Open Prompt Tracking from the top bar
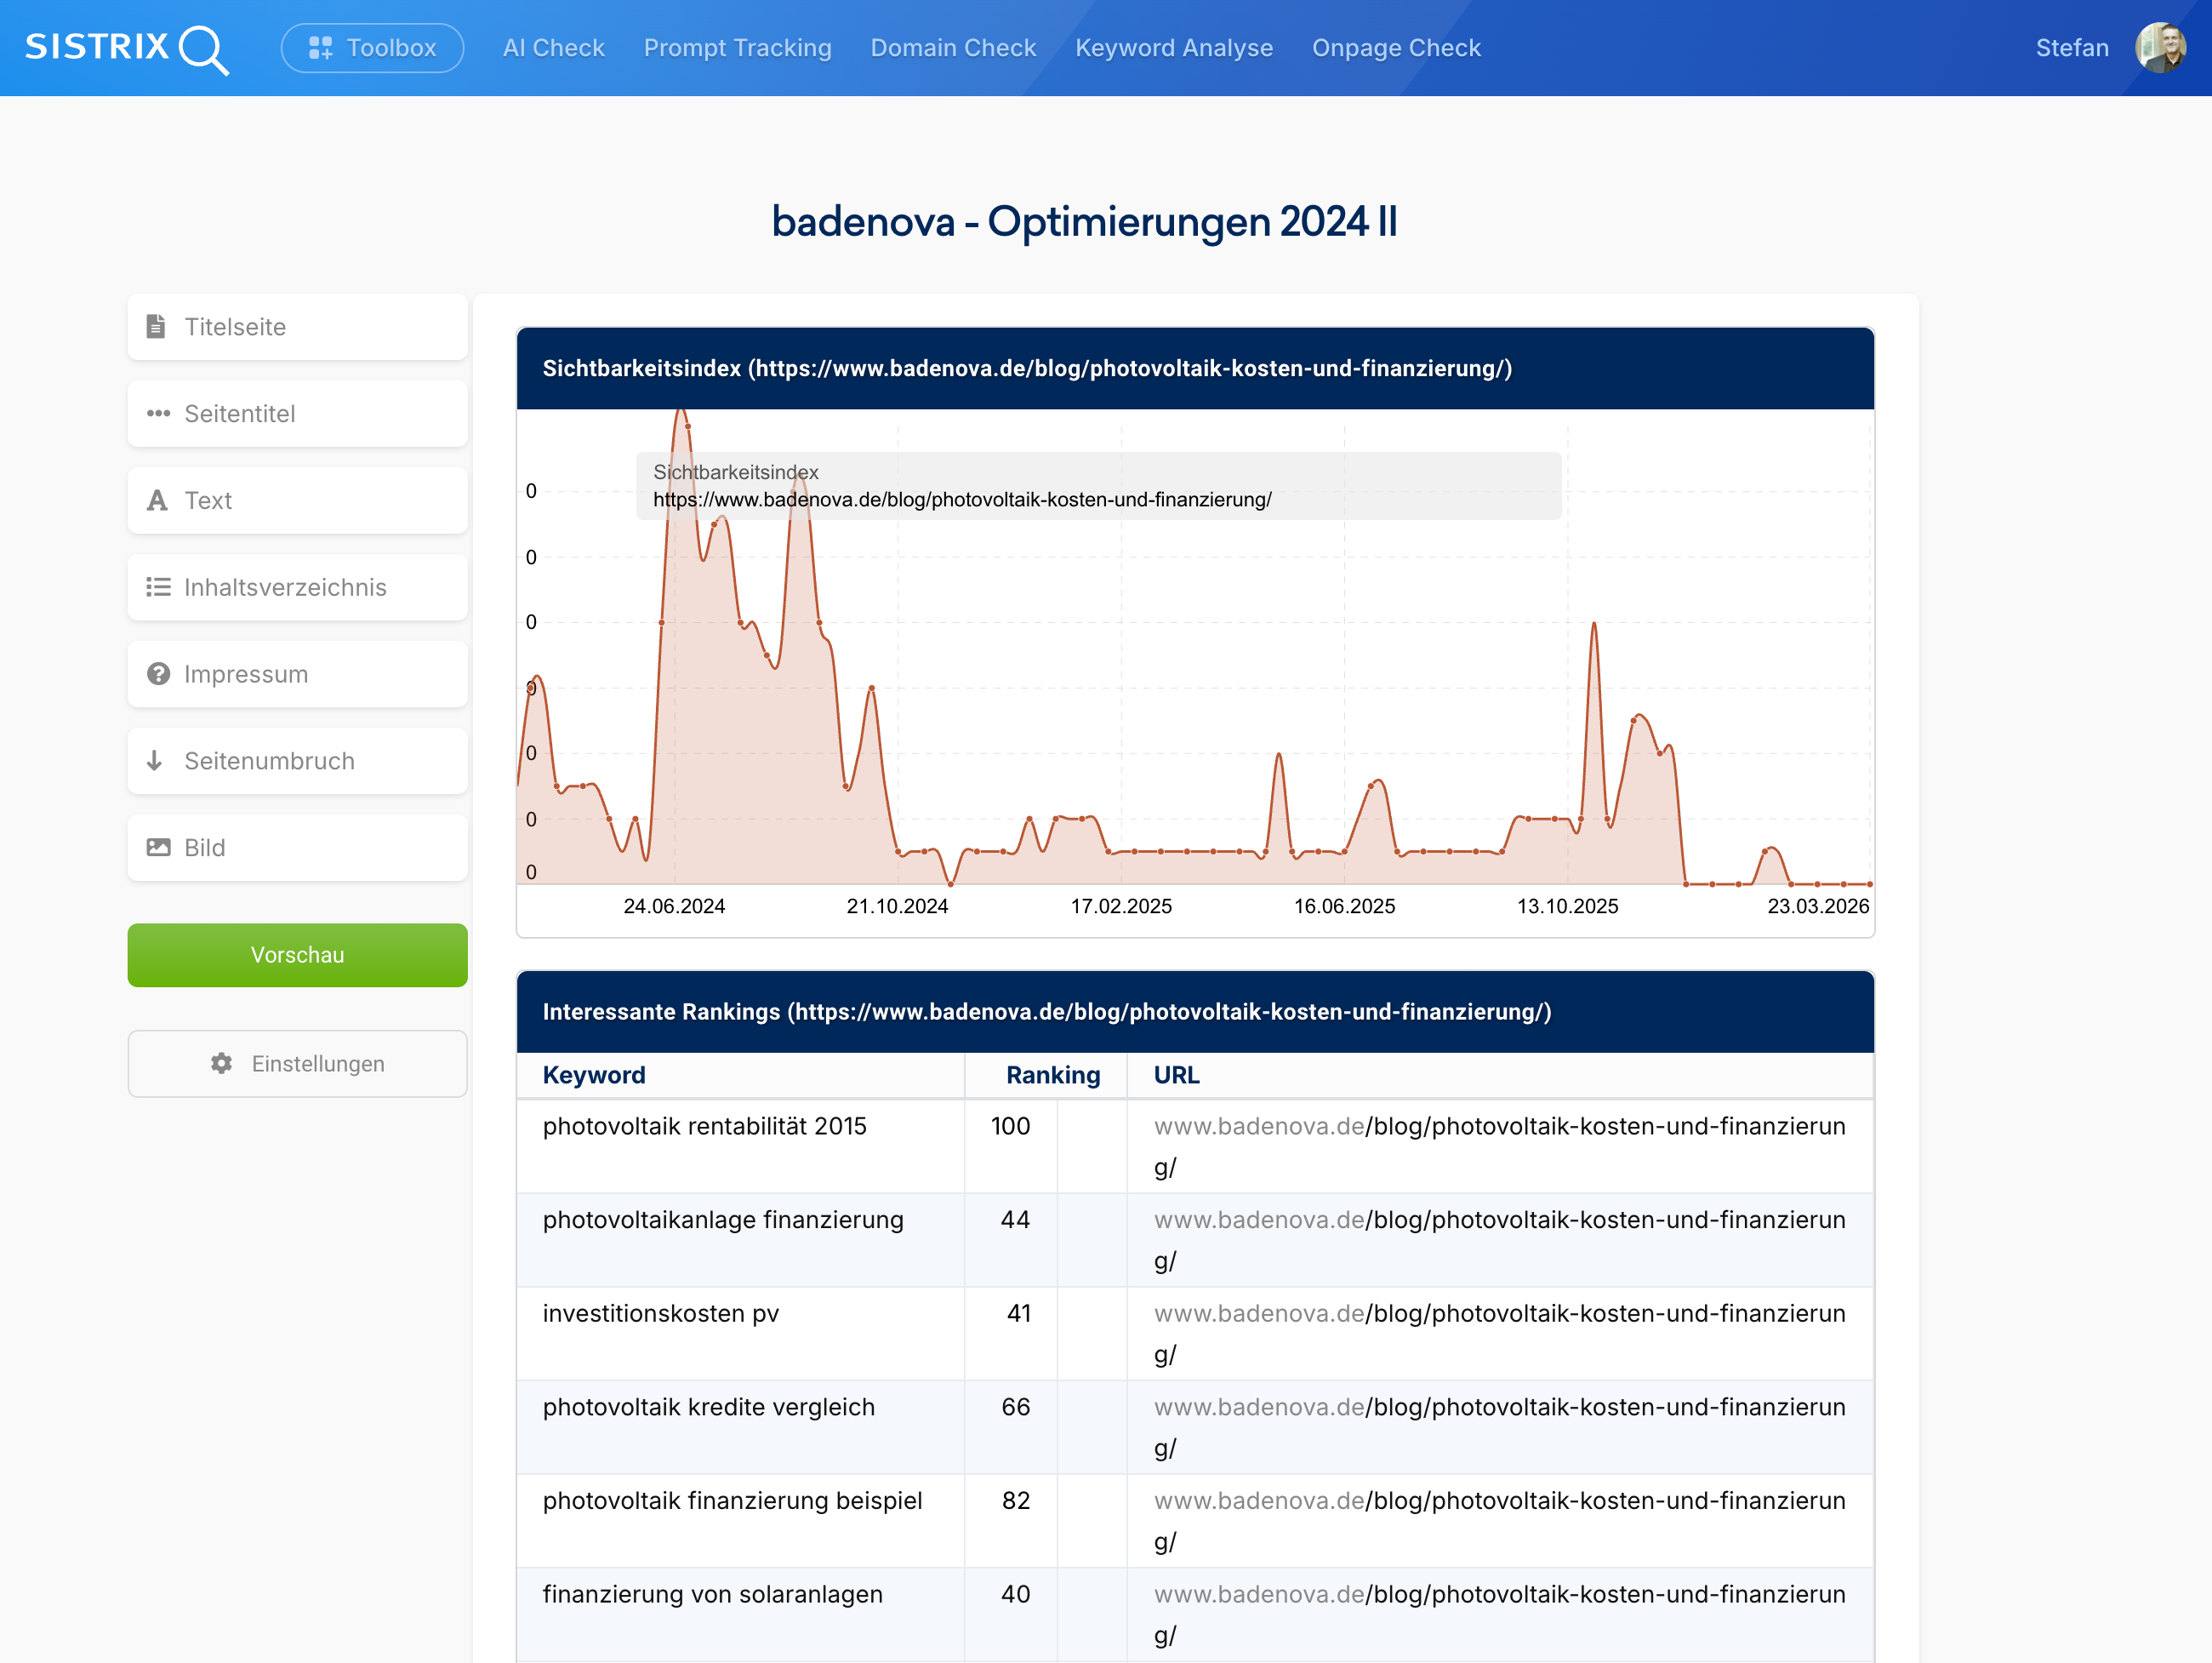Screen dimensions: 2212x1663 point(738,47)
